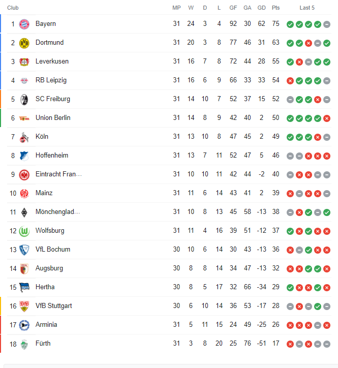Image resolution: width=338 pixels, height=368 pixels.
Task: Click the Eintracht Frankfurt eagle crest
Action: (24, 175)
